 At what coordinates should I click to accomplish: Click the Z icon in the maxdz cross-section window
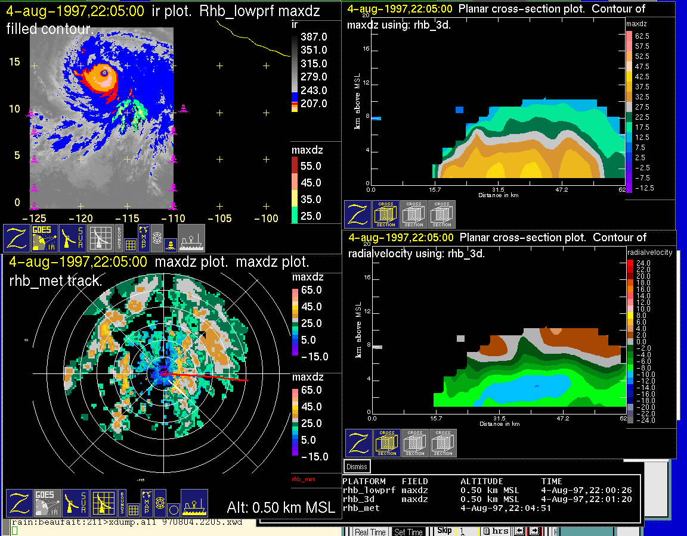click(x=358, y=214)
